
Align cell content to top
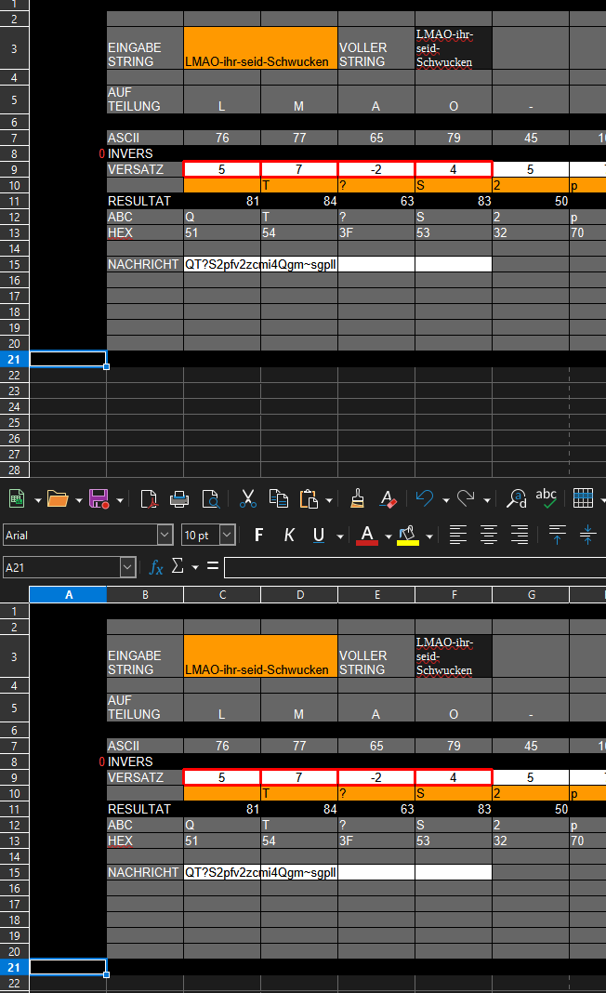point(558,536)
